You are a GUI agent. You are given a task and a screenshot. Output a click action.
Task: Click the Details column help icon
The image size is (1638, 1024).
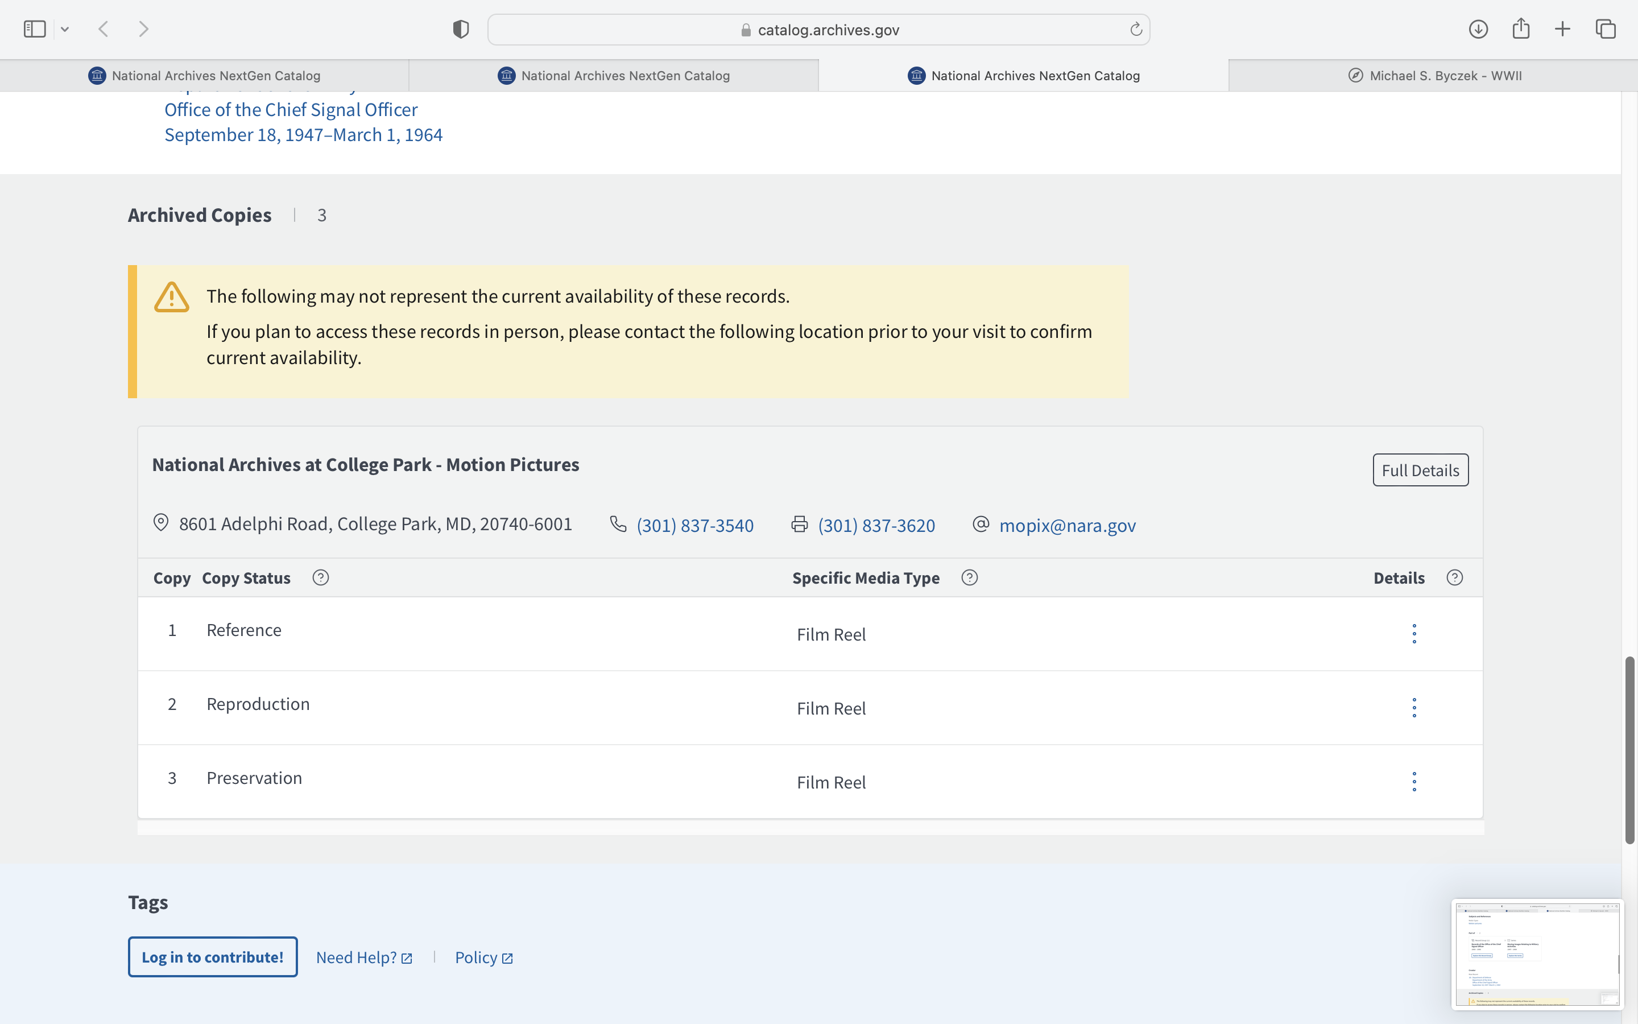click(x=1454, y=577)
